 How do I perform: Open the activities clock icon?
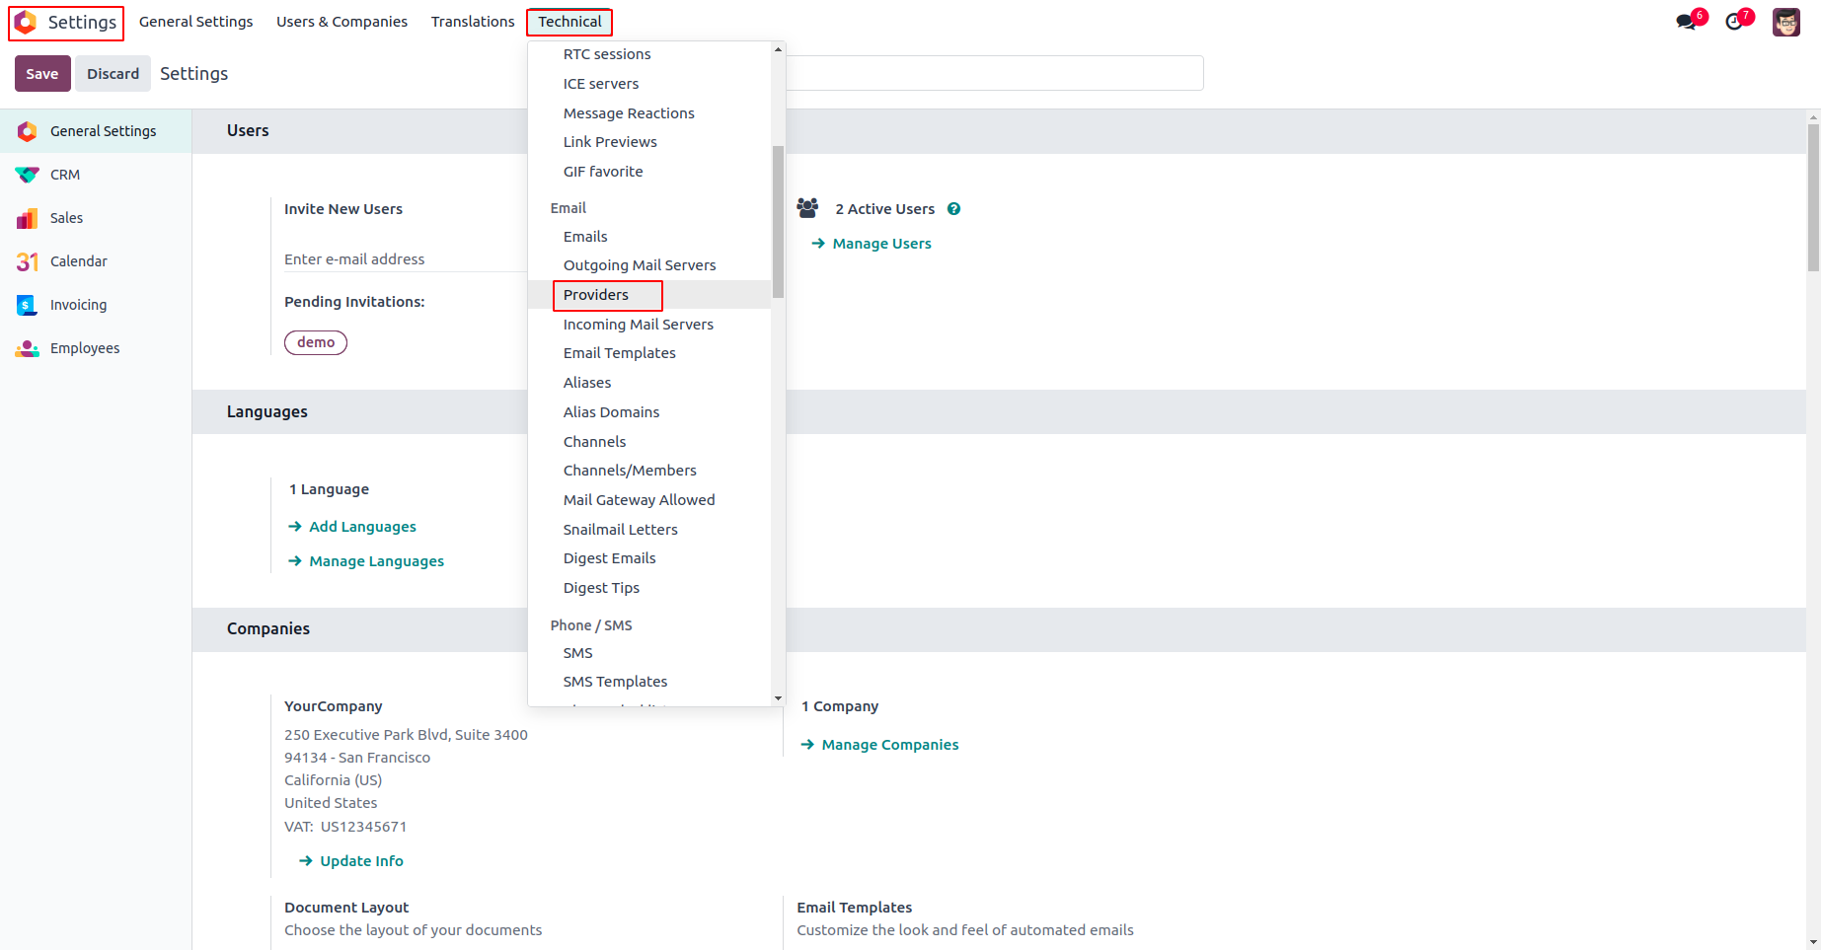pyautogui.click(x=1734, y=22)
